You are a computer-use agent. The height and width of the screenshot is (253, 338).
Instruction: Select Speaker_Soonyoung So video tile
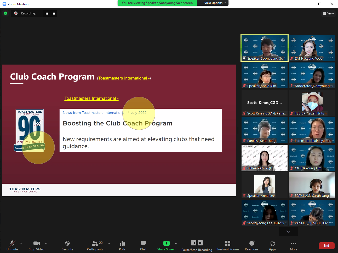(265, 48)
